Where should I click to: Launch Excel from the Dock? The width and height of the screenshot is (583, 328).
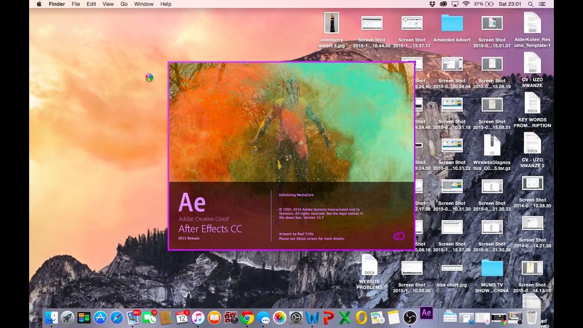pyautogui.click(x=345, y=318)
